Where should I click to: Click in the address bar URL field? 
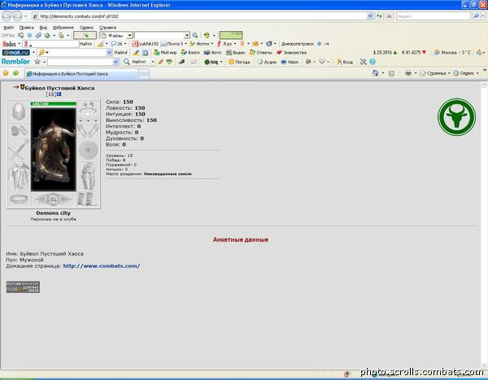[x=199, y=16]
